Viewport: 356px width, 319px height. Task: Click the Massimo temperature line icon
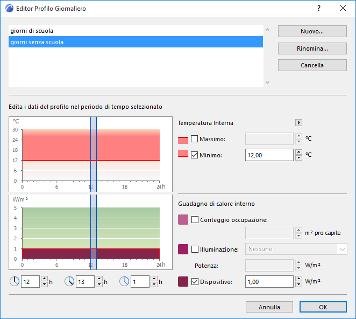[x=183, y=139]
